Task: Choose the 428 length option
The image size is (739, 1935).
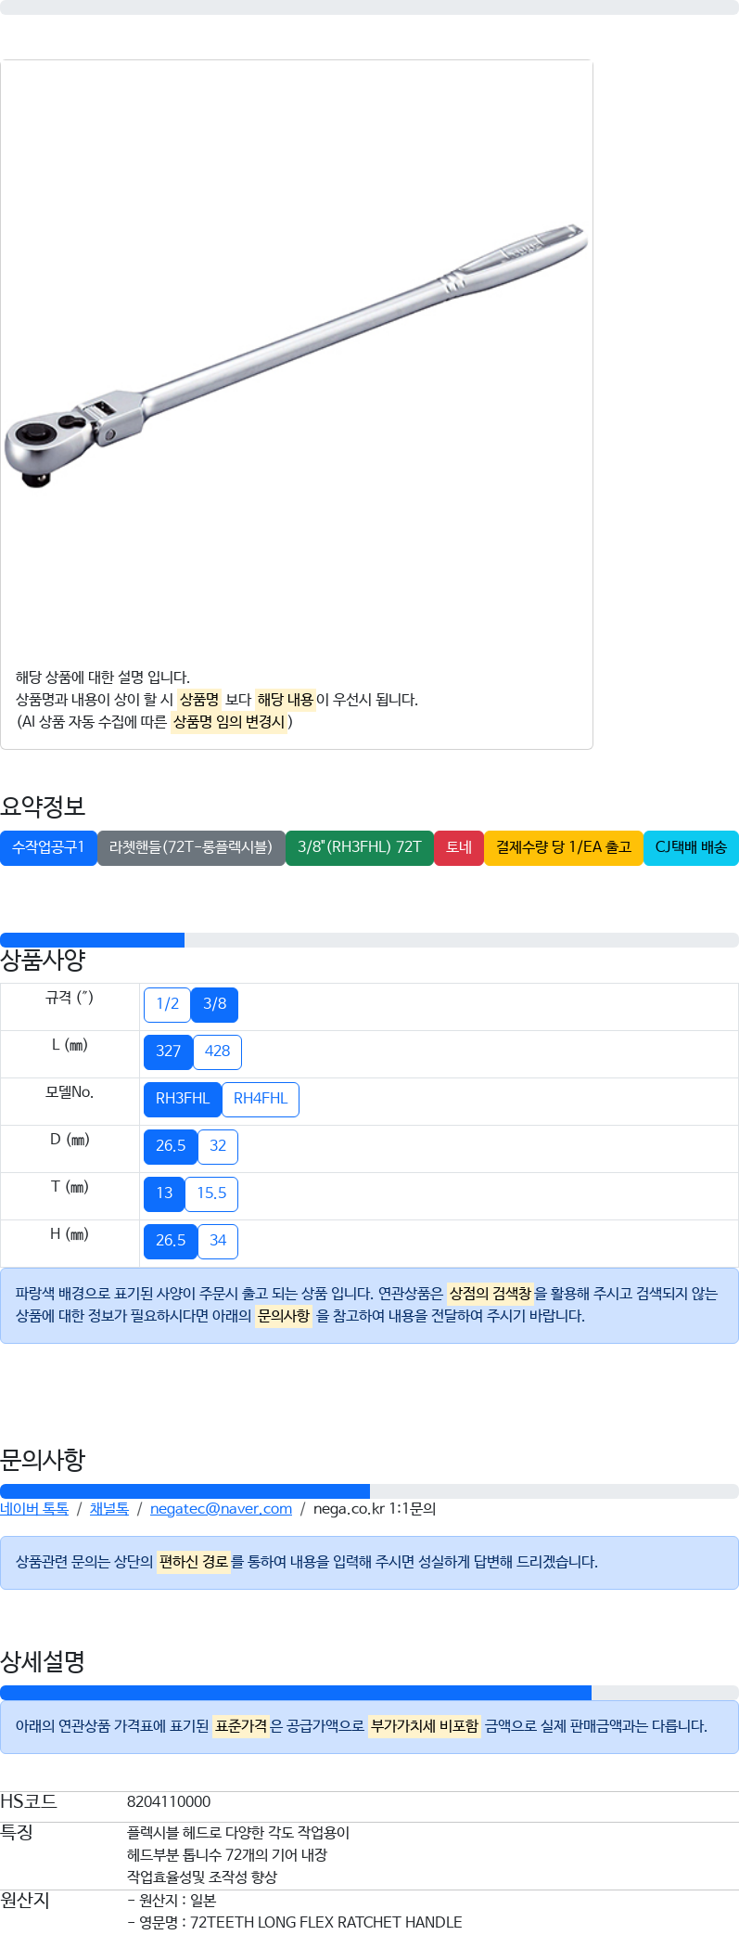Action: tap(217, 1051)
